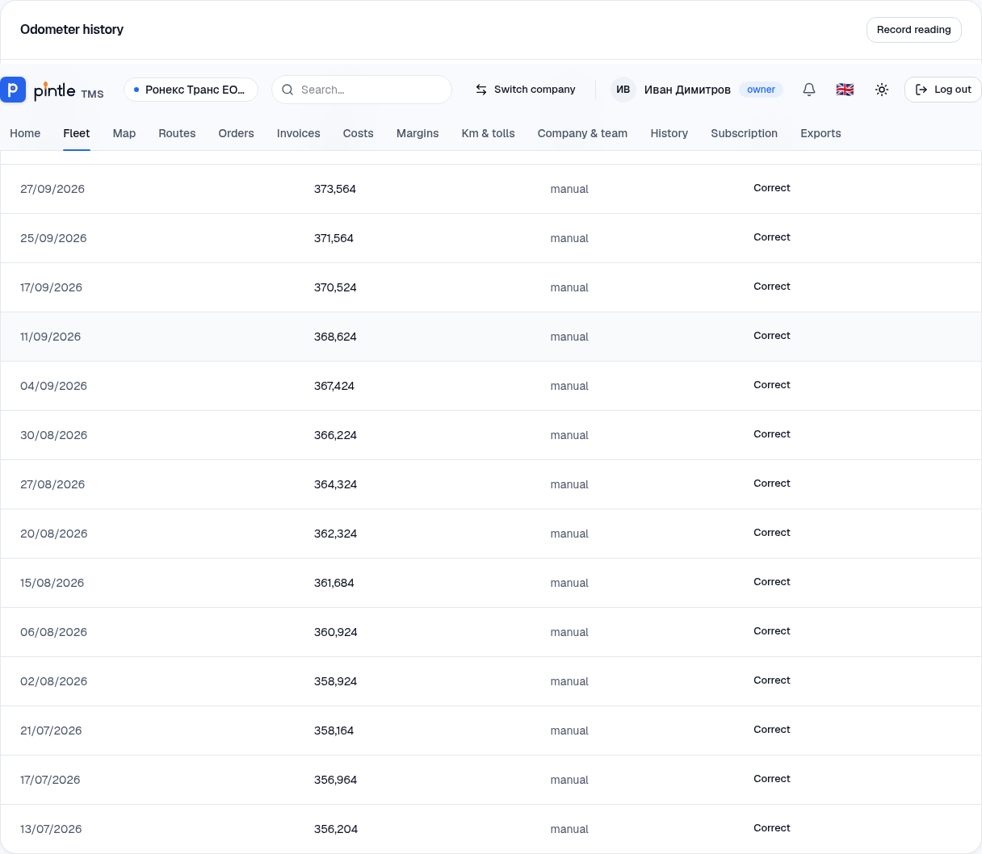
Task: Click Correct for the 30/08/2026 reading
Action: [x=772, y=434]
